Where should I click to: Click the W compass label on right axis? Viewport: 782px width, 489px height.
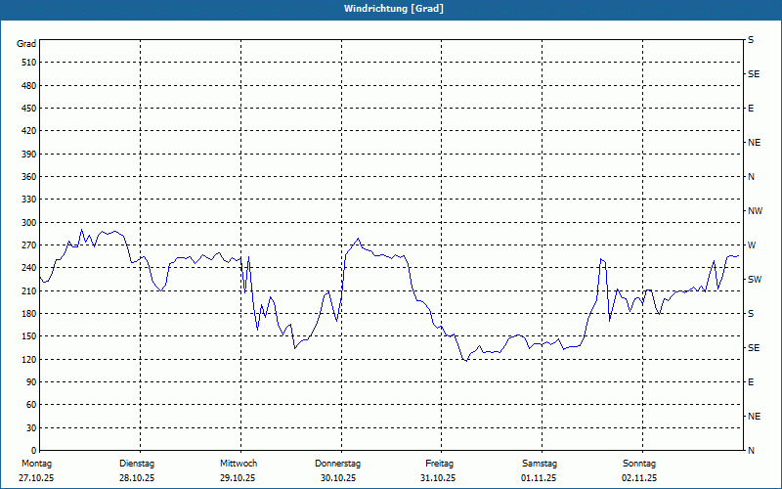pos(752,245)
